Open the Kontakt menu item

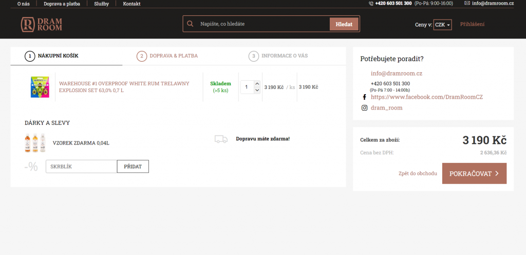[131, 4]
